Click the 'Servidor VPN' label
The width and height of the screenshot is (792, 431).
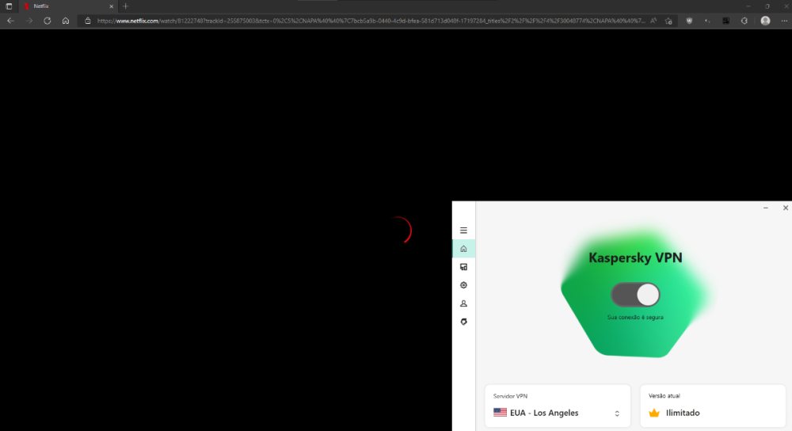coord(510,396)
